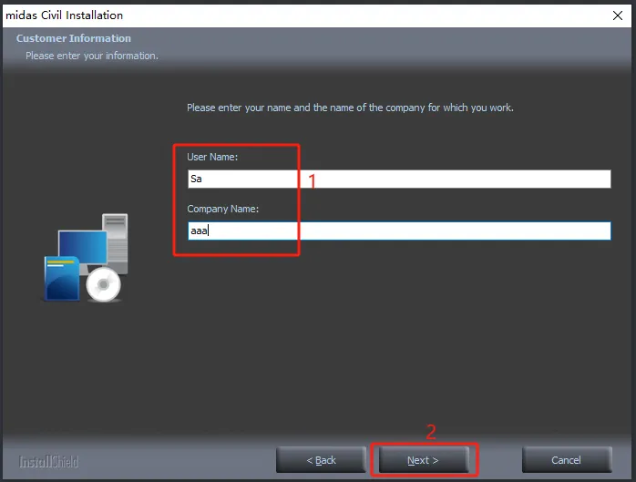This screenshot has height=482, width=636.
Task: Click the 'Customer Information' heading
Action: coord(74,38)
